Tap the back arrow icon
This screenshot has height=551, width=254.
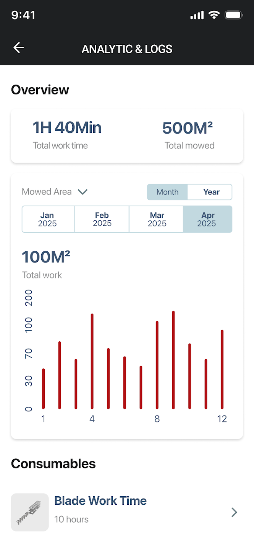click(18, 47)
